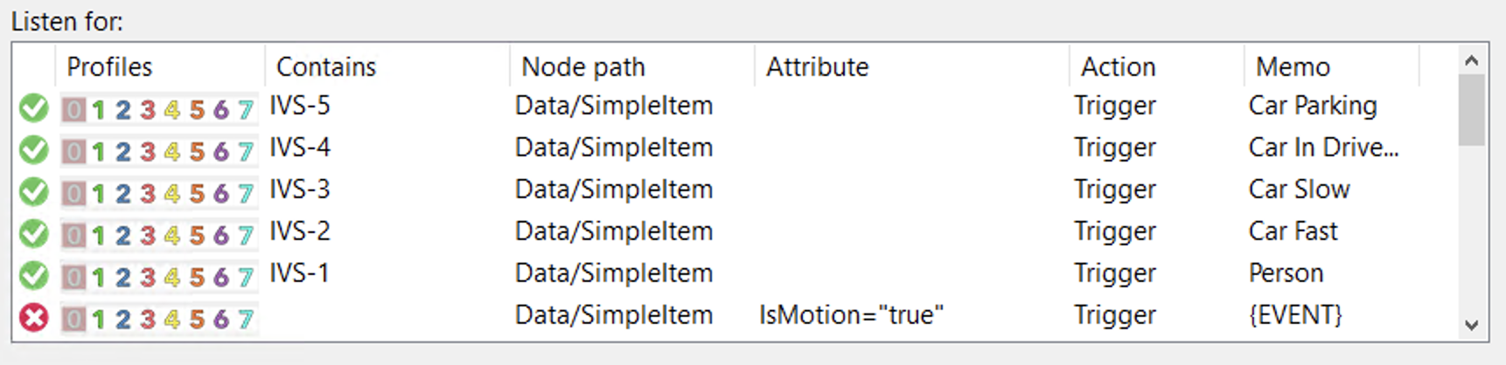Click profile number 5 icon in IVS-4 row
Screen dimensions: 1506x365
point(197,151)
